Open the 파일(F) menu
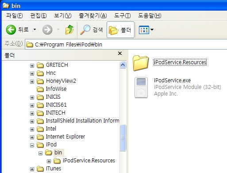227x173 pixels. click(x=15, y=15)
